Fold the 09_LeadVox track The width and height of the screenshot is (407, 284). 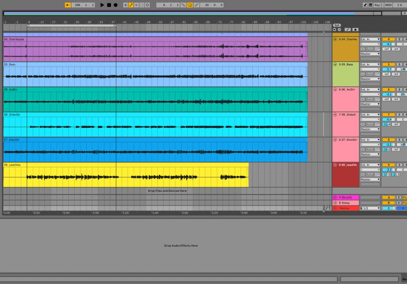335,165
